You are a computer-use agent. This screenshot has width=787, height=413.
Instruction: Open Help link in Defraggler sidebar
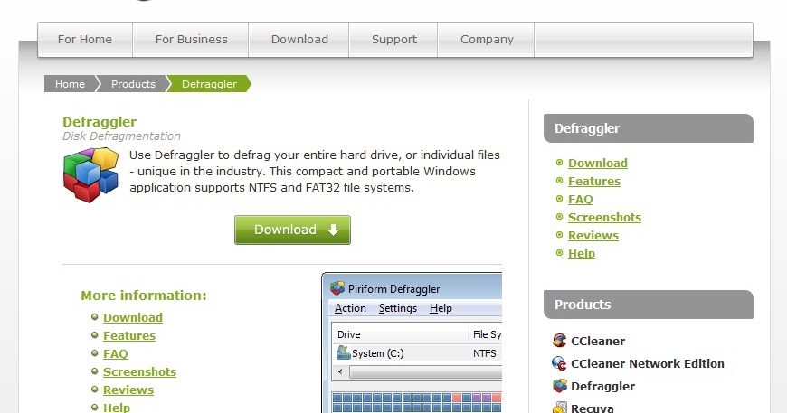(x=582, y=253)
